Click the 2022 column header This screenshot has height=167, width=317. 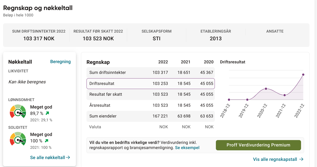point(163,62)
